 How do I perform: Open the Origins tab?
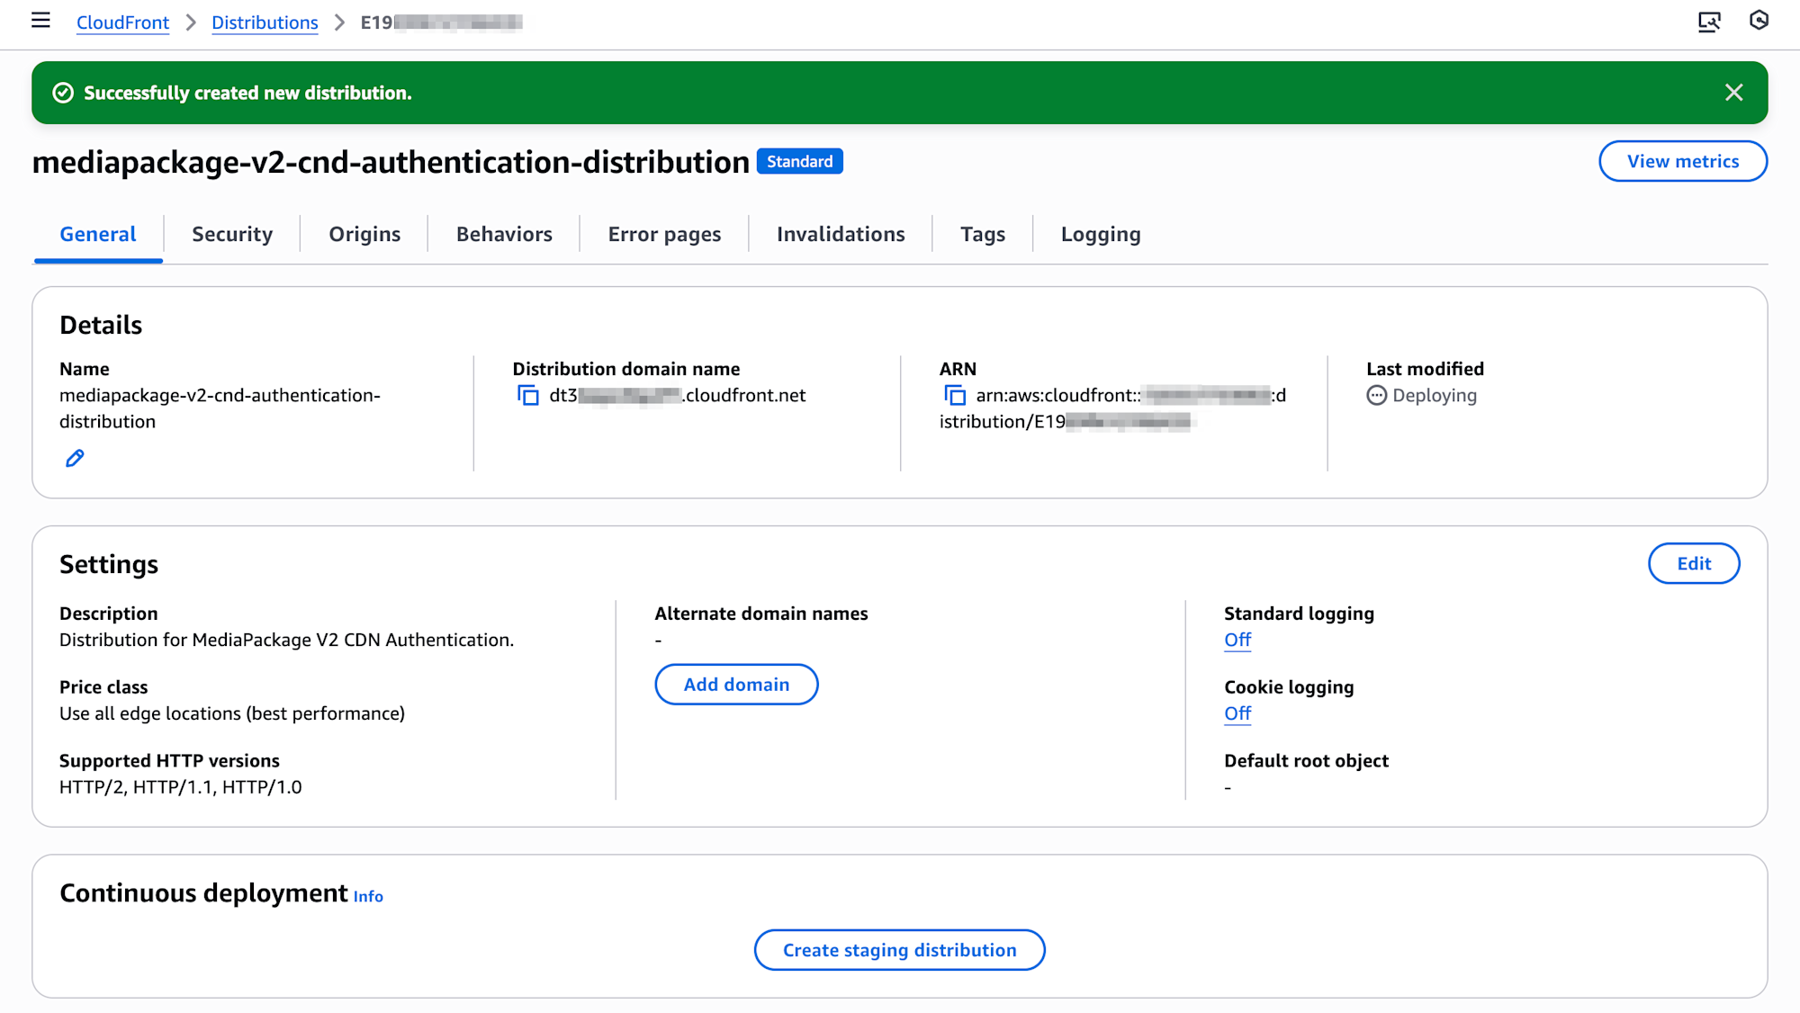364,235
